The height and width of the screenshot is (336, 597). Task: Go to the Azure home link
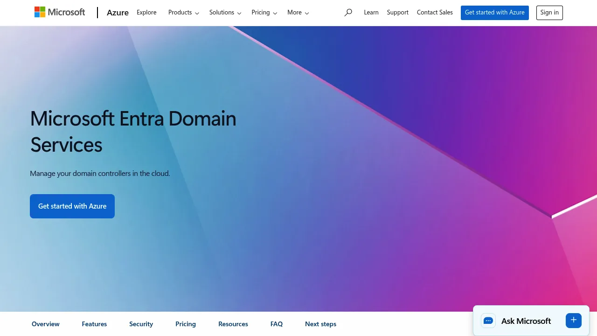pyautogui.click(x=118, y=13)
